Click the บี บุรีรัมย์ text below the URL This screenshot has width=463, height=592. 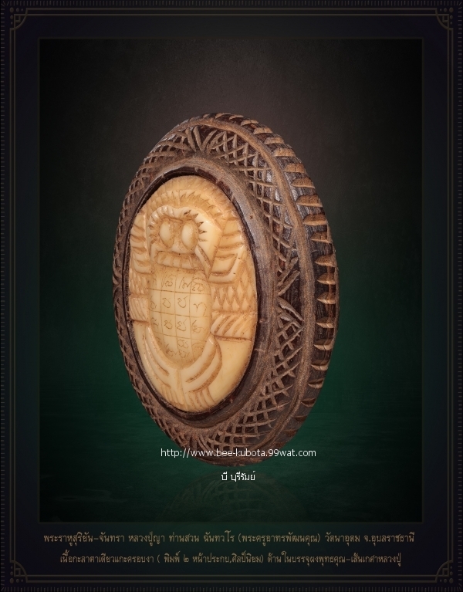pos(238,476)
